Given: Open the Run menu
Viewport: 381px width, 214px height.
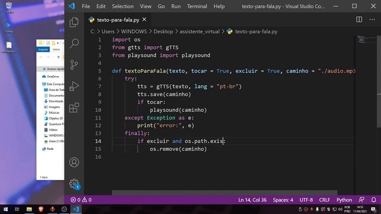Looking at the screenshot, I should 176,7.
